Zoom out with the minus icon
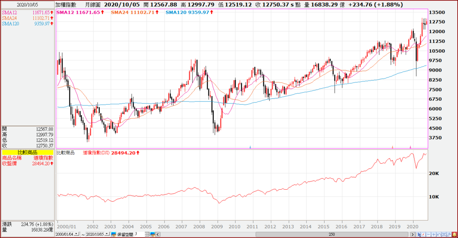Viewport: 458px width, 238px height. (428, 234)
